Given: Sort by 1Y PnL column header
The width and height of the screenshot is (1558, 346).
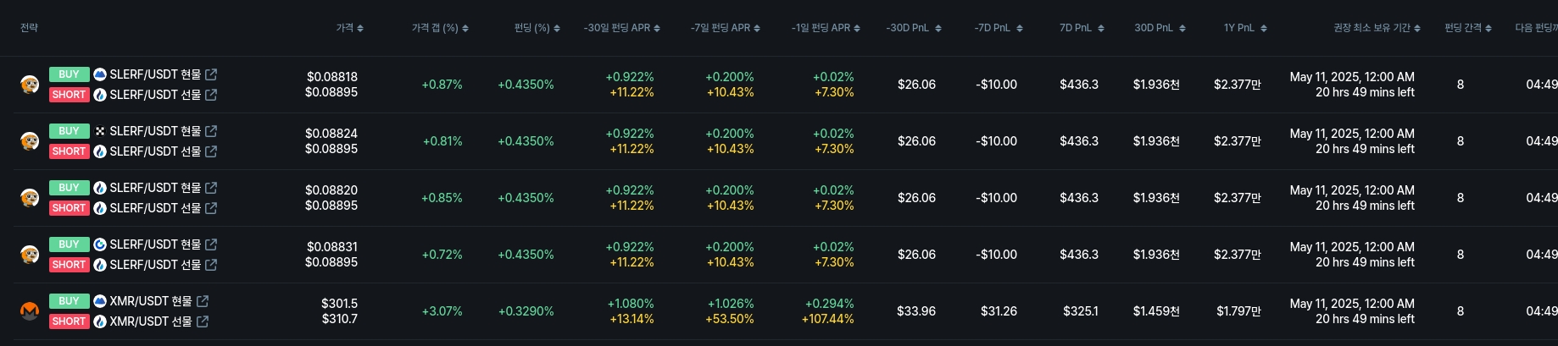Looking at the screenshot, I should [1244, 28].
